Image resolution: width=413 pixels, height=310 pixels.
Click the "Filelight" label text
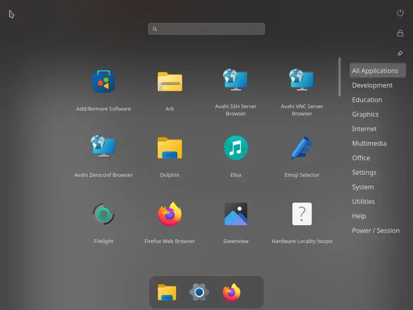104,241
